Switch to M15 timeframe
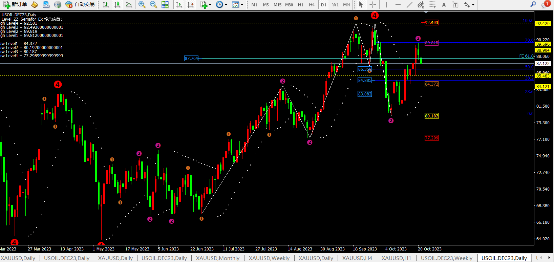Screen dimensions: 554x263 tap(277, 4)
